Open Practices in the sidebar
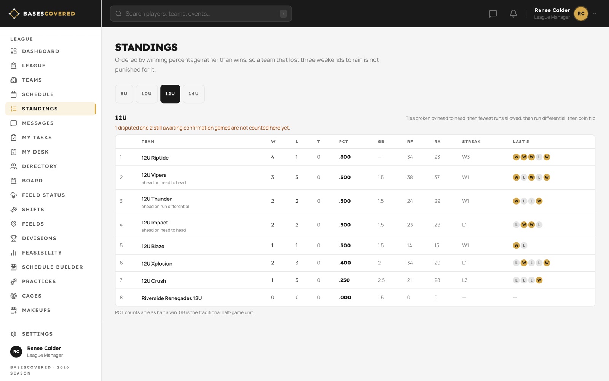This screenshot has height=381, width=609. (x=51, y=282)
